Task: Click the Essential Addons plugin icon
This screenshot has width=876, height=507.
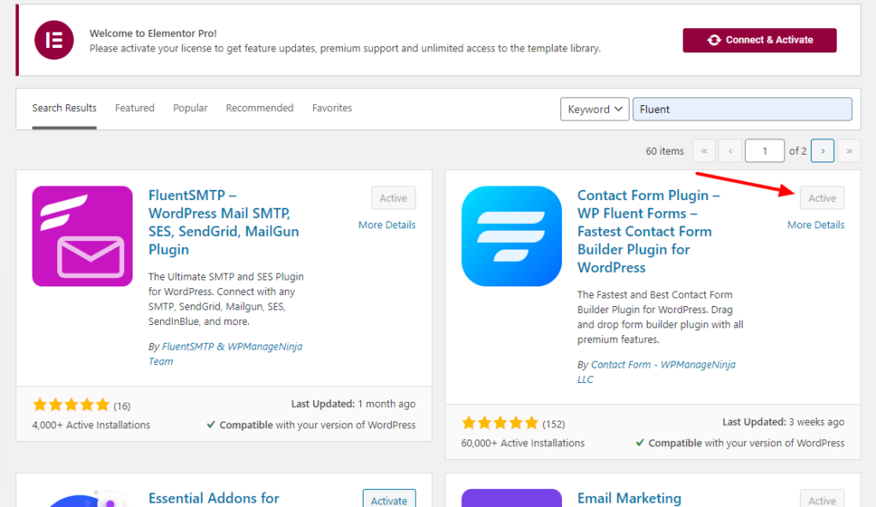Action: pyautogui.click(x=82, y=499)
